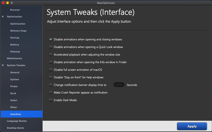Tick Make Crash Reporter appear as notification
Viewport: 212px width, 132px height.
click(51, 93)
